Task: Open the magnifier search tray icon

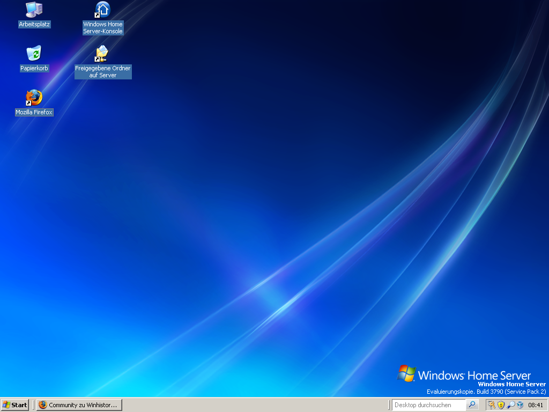Action: (510, 405)
